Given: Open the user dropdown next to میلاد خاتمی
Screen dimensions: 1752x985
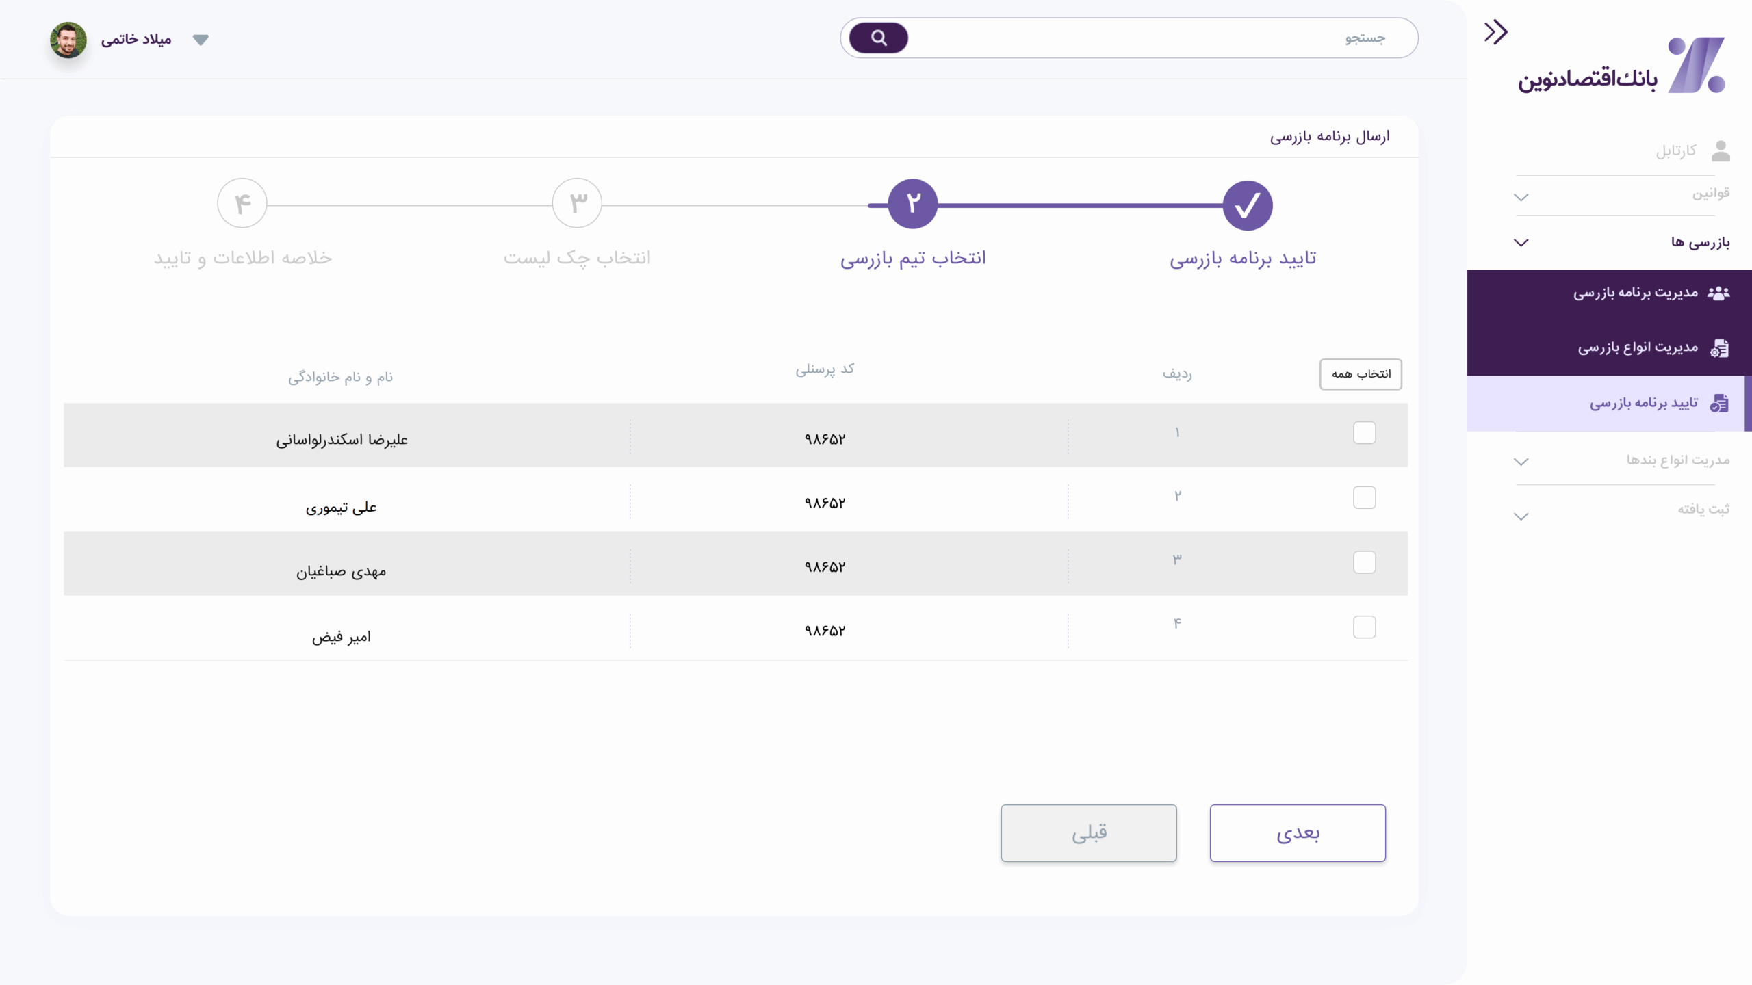Looking at the screenshot, I should coord(201,40).
